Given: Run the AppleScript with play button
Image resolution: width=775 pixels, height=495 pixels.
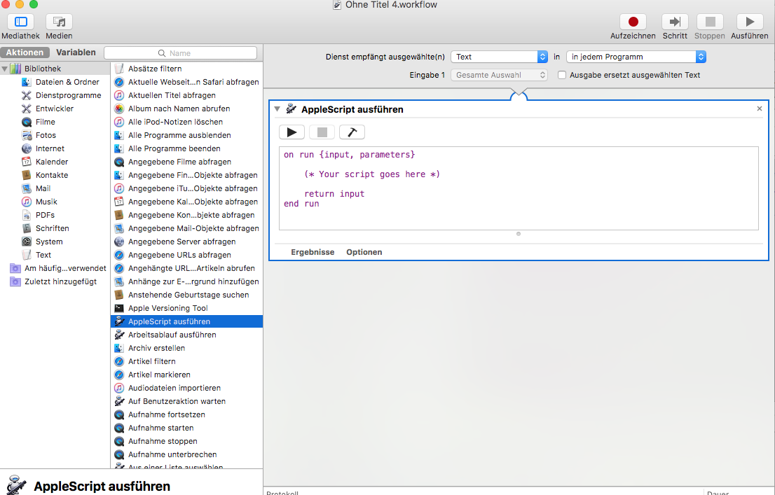Looking at the screenshot, I should (292, 132).
